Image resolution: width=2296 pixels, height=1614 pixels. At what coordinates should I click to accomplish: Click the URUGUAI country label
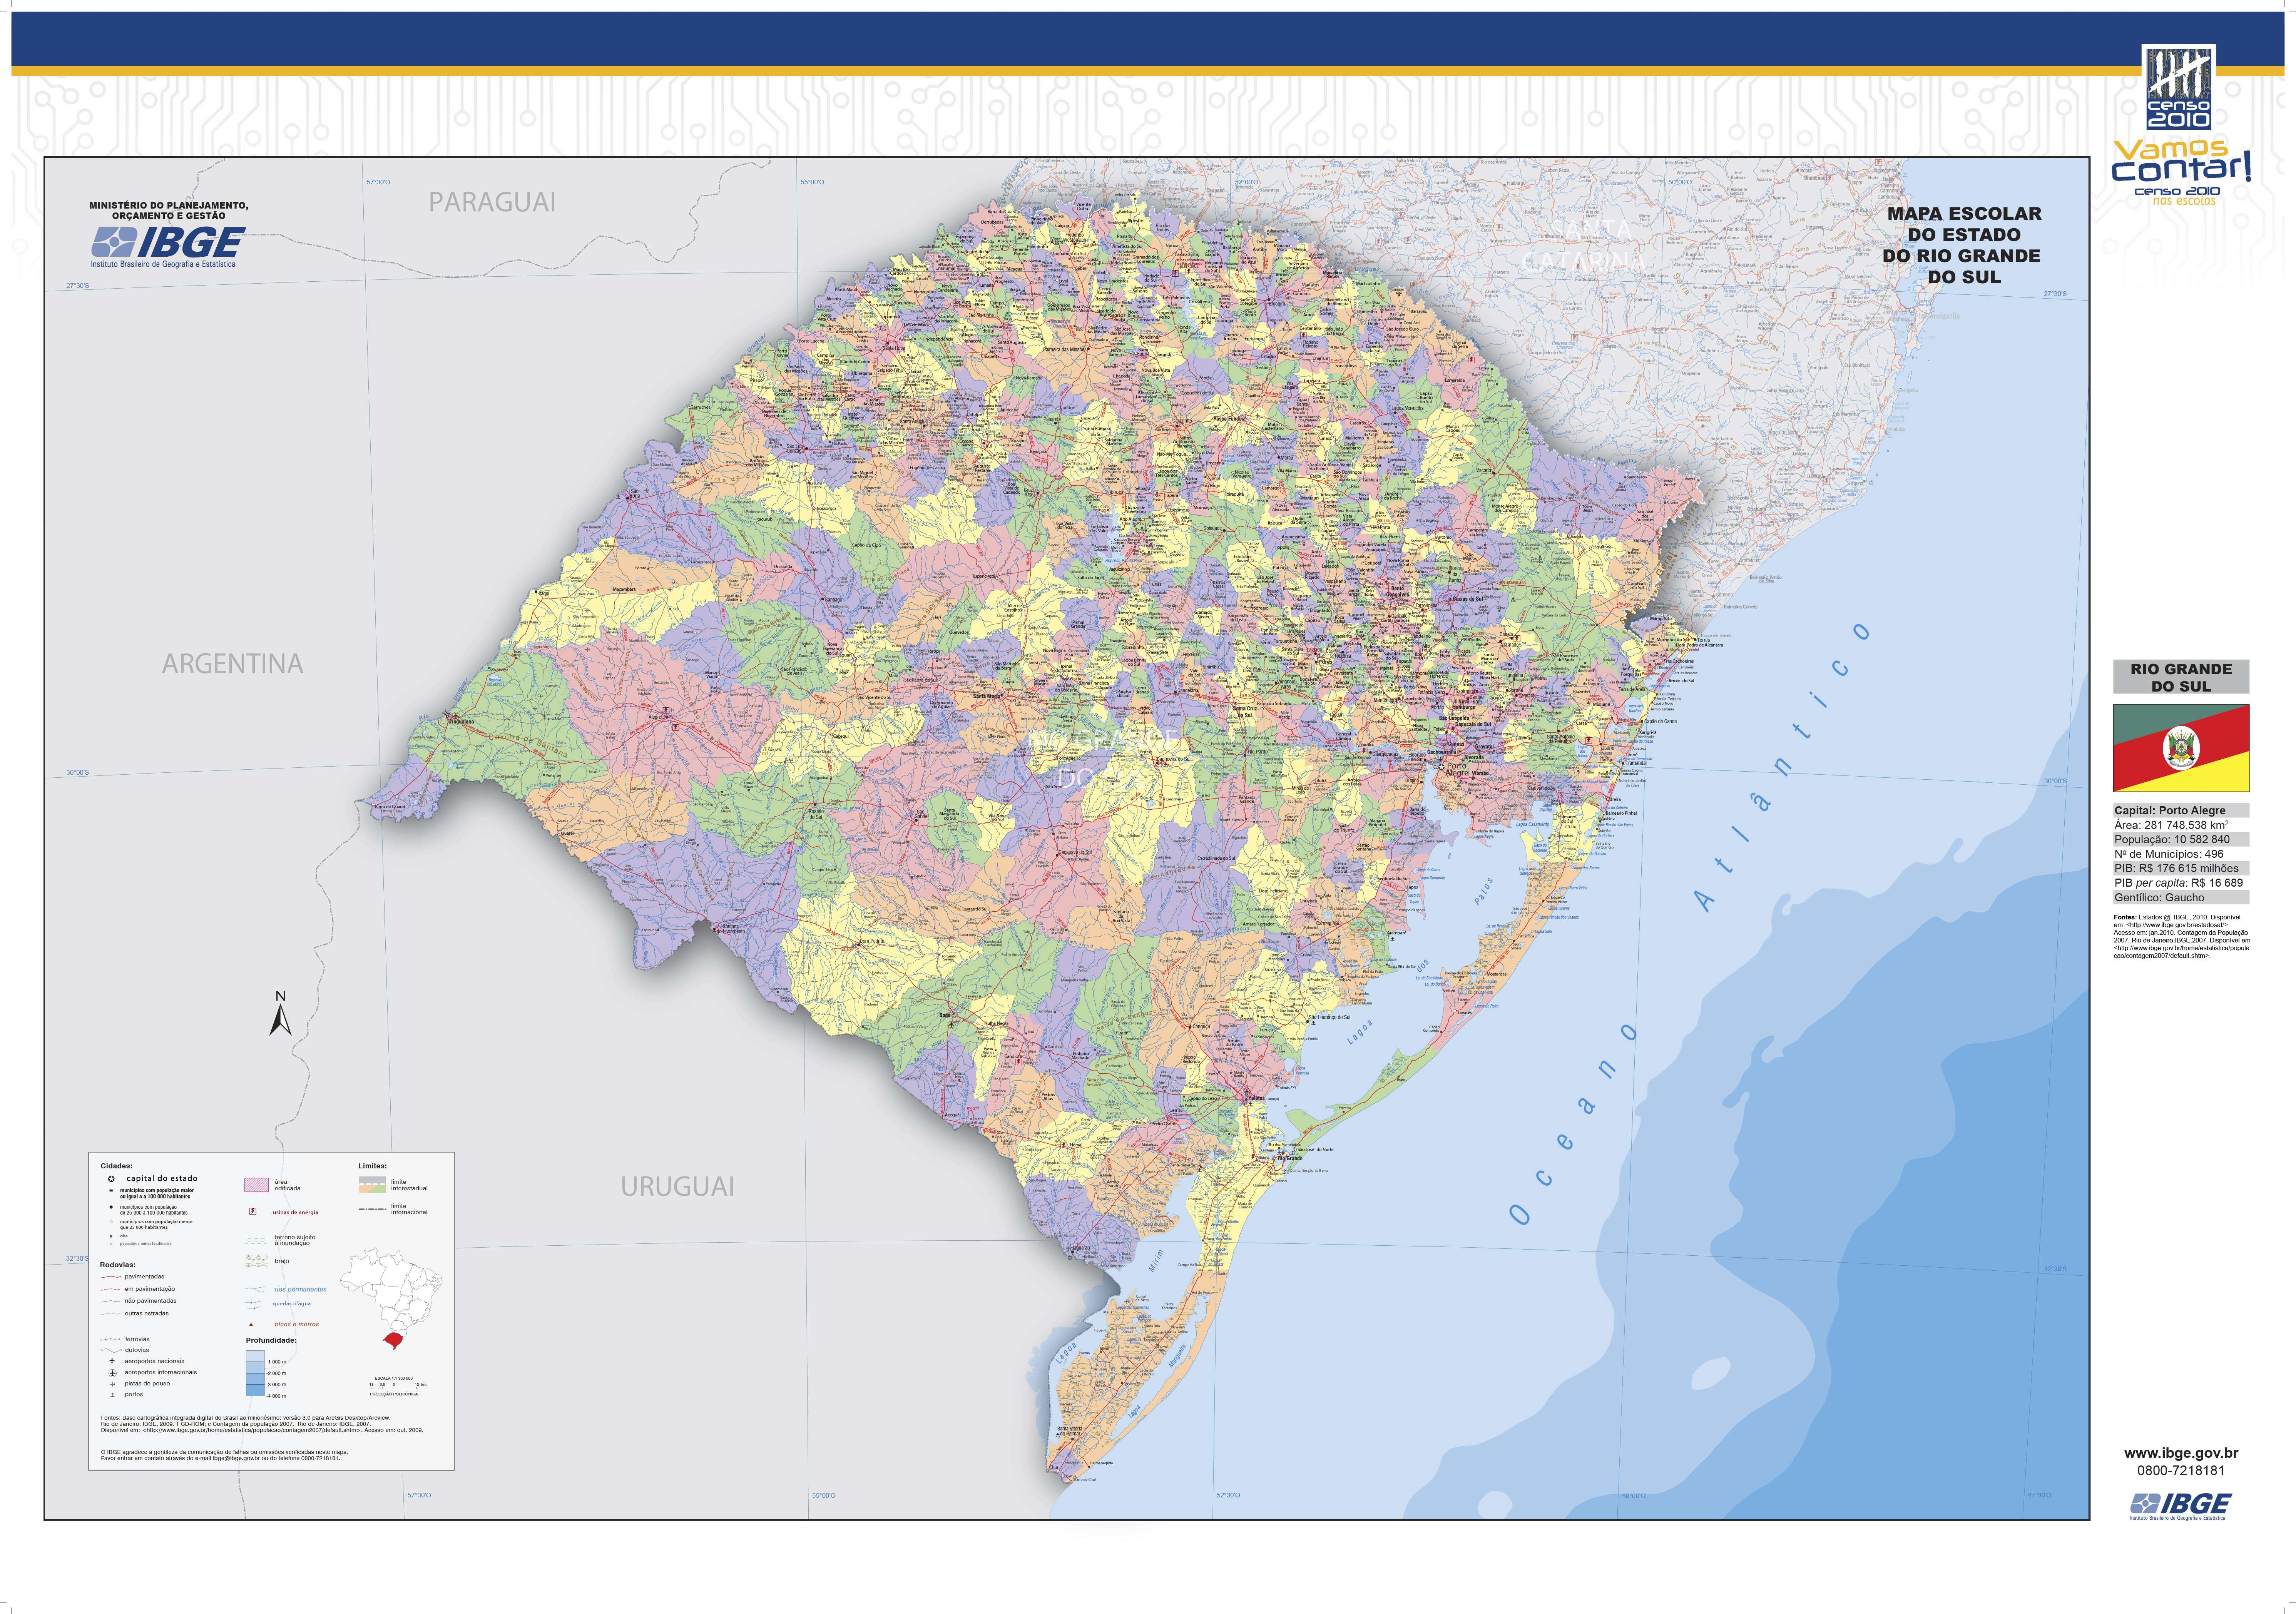pos(677,1187)
